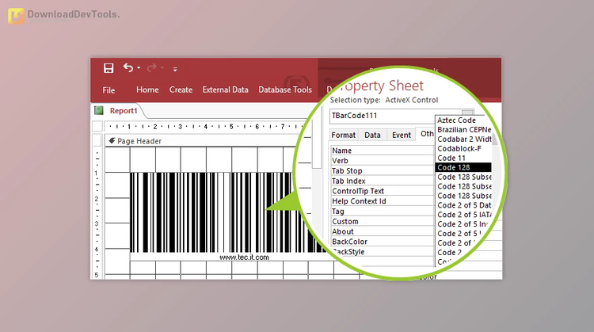Open the Database Tools ribbon tab
The height and width of the screenshot is (332, 594).
pos(285,90)
